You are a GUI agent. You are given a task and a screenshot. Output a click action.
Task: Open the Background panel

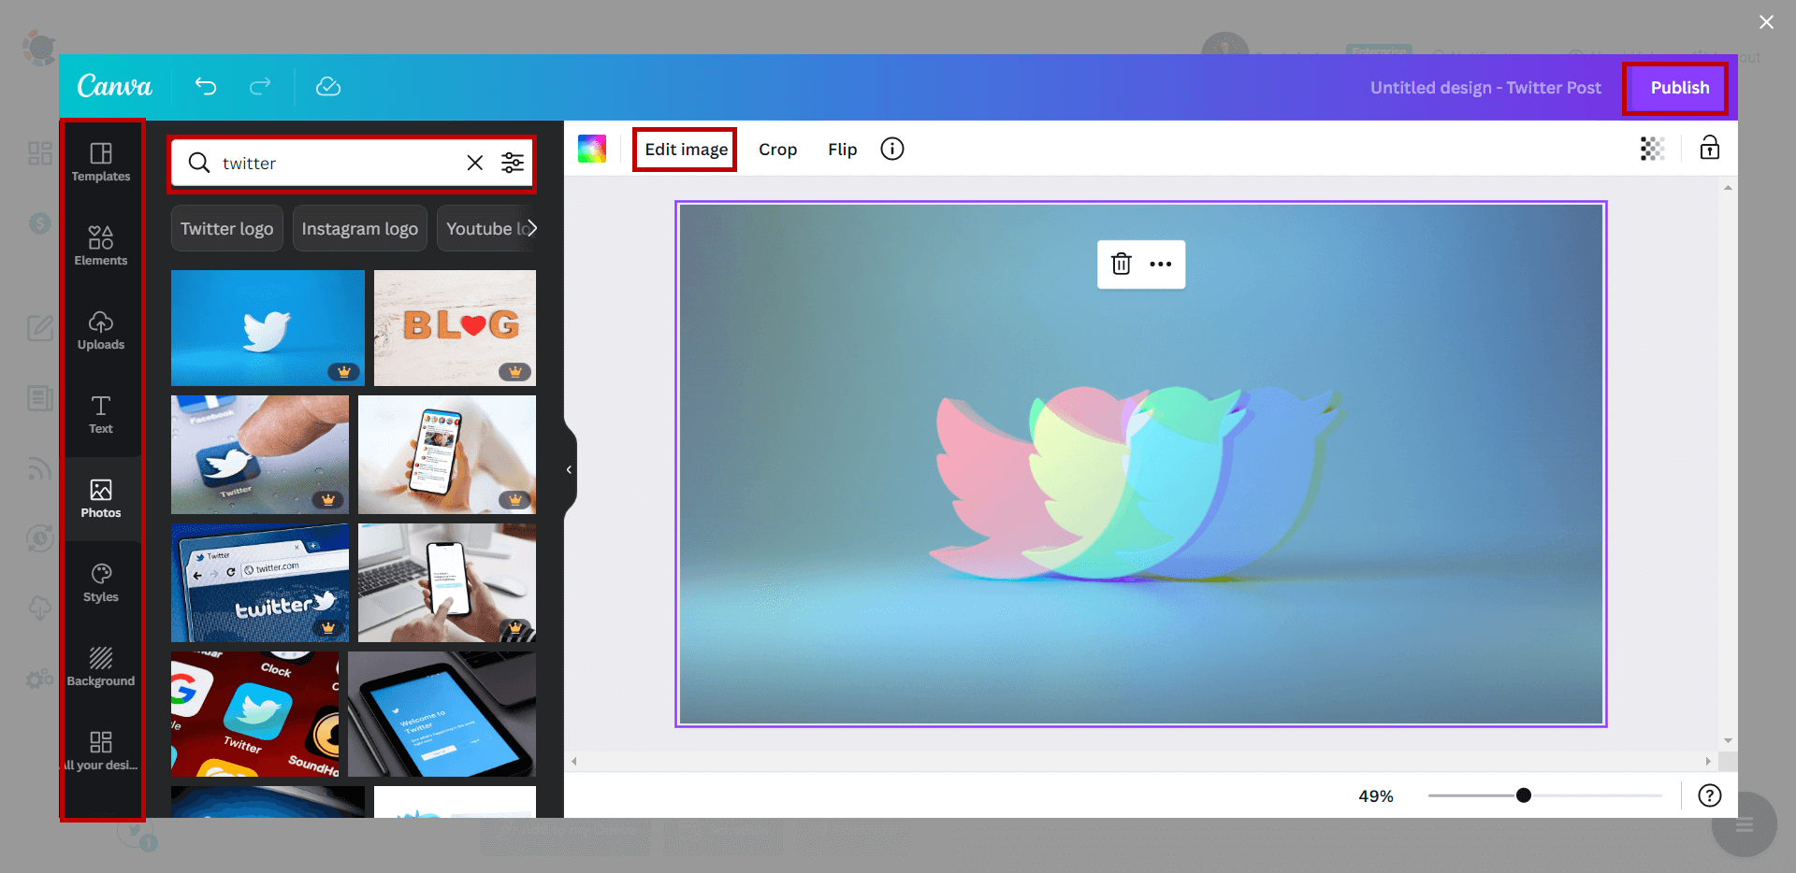[x=101, y=666]
